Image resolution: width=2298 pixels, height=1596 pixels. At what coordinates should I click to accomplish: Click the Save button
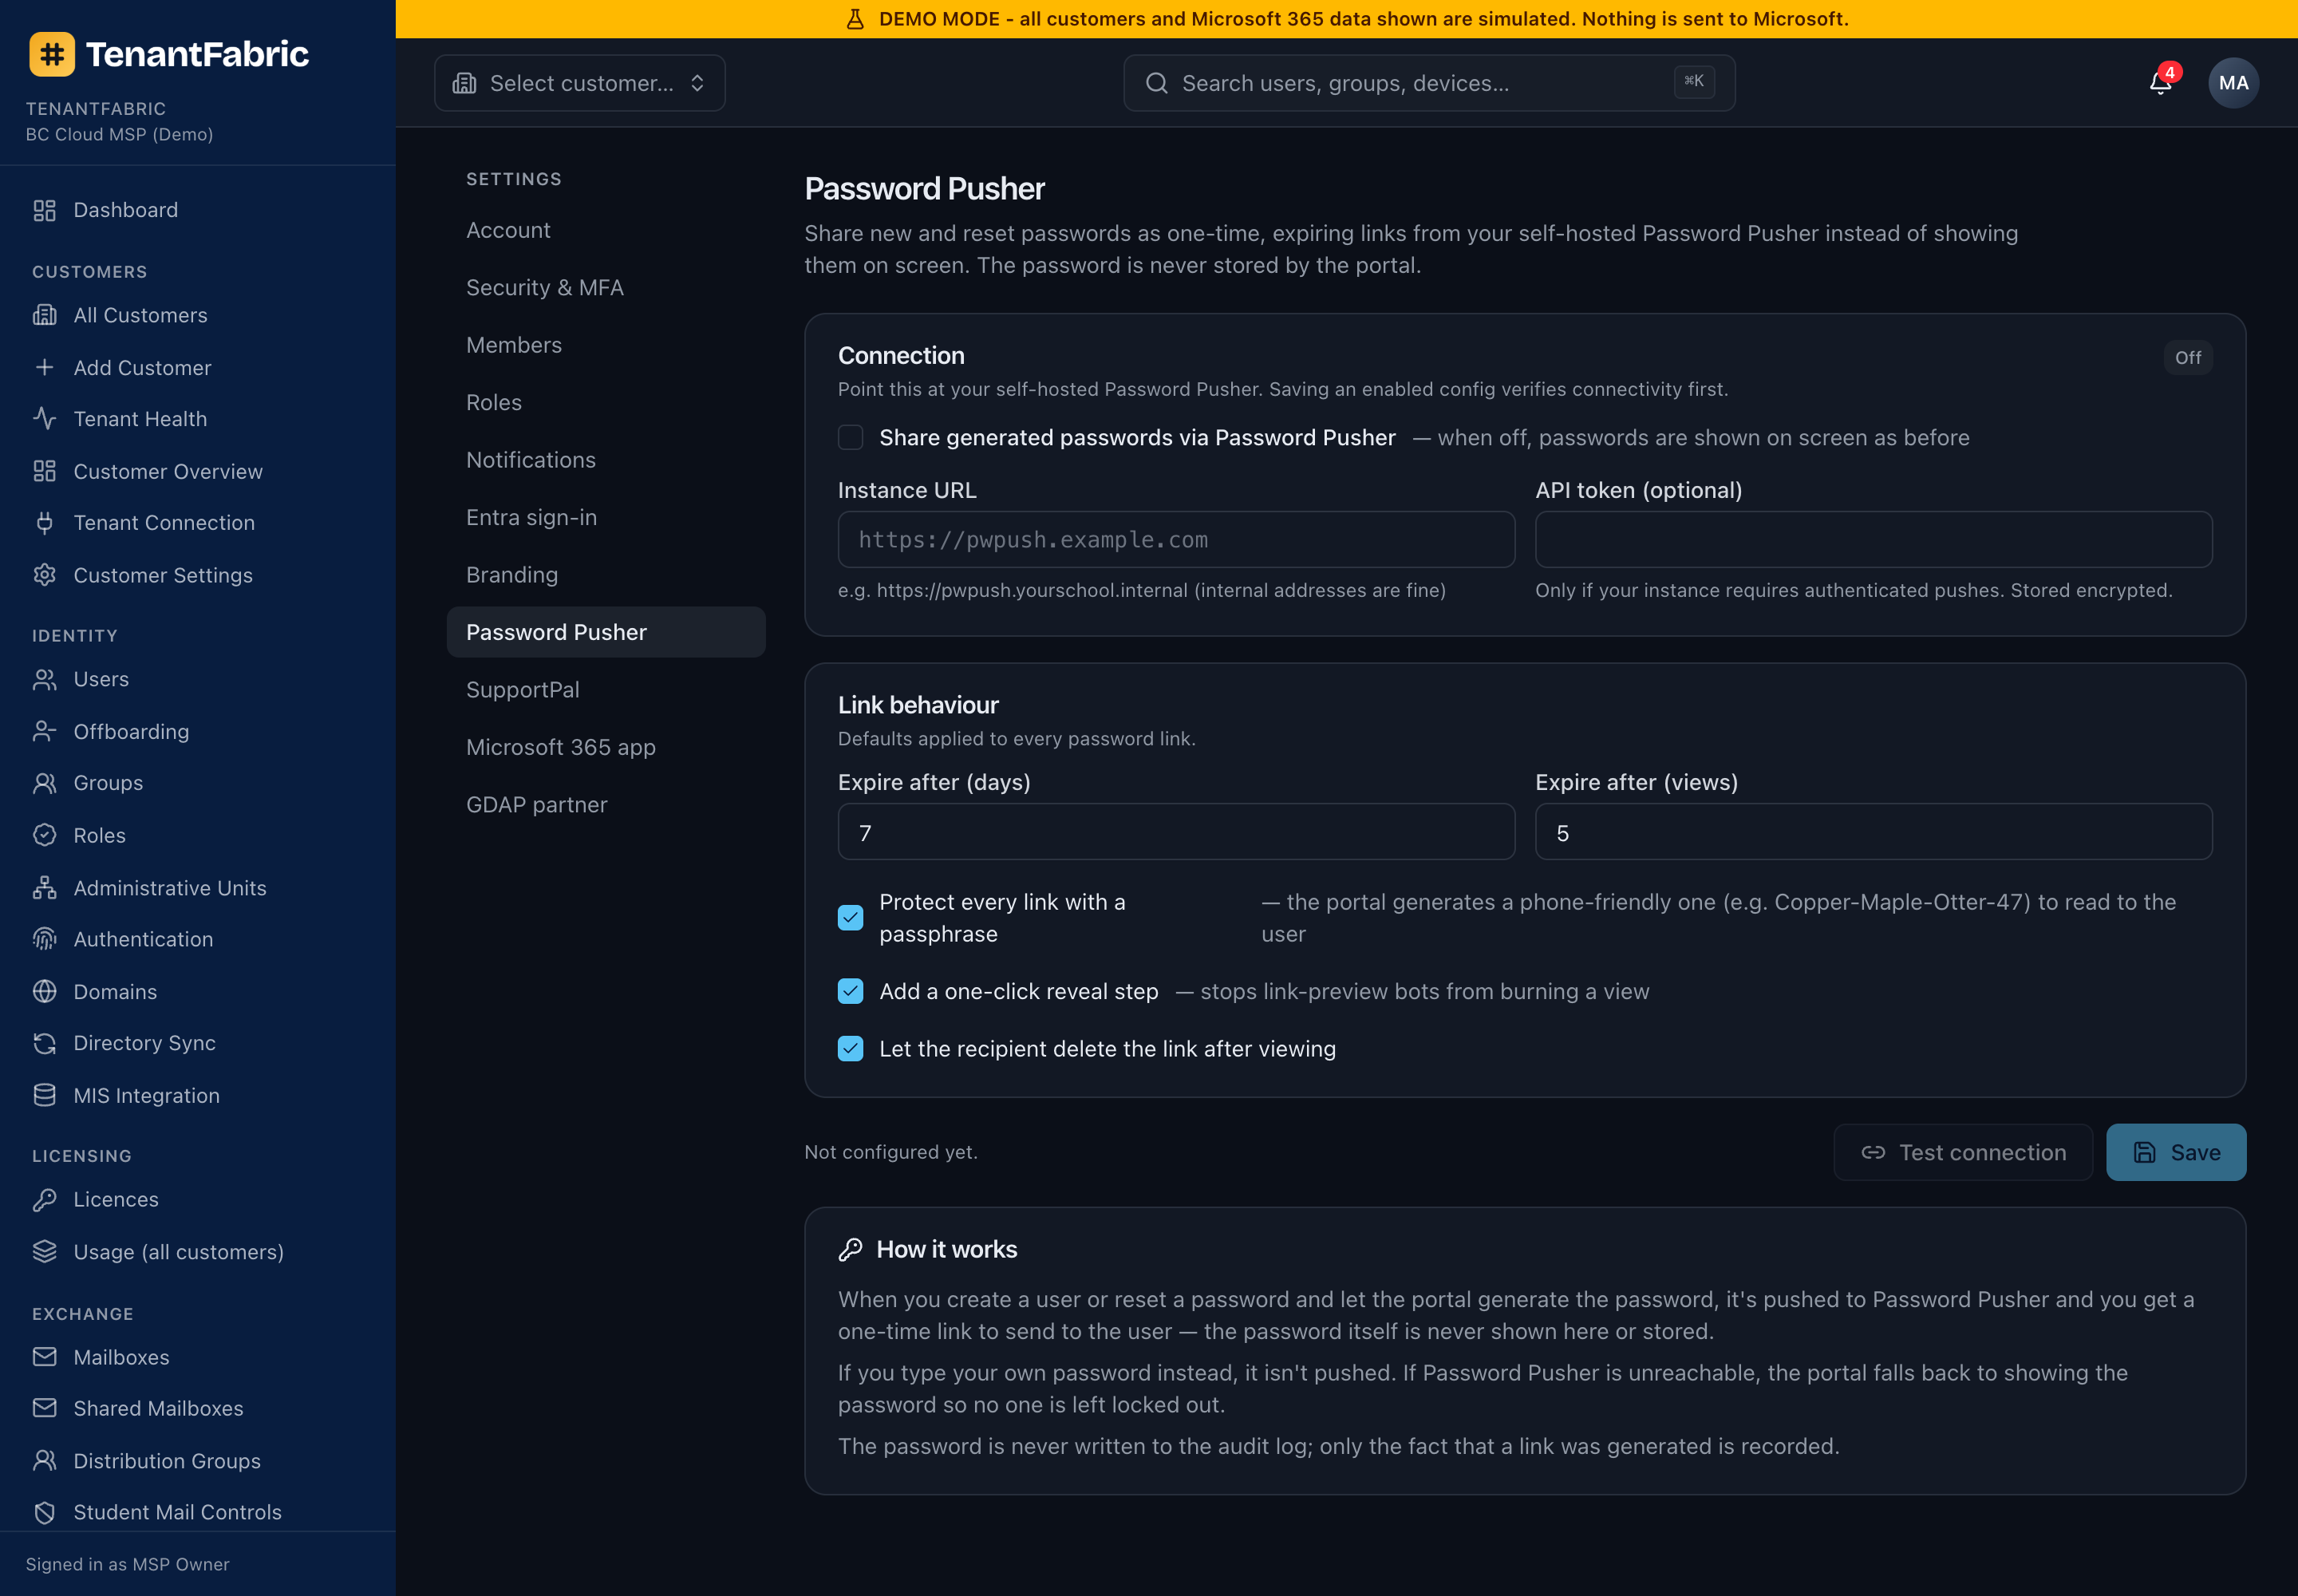click(x=2176, y=1152)
